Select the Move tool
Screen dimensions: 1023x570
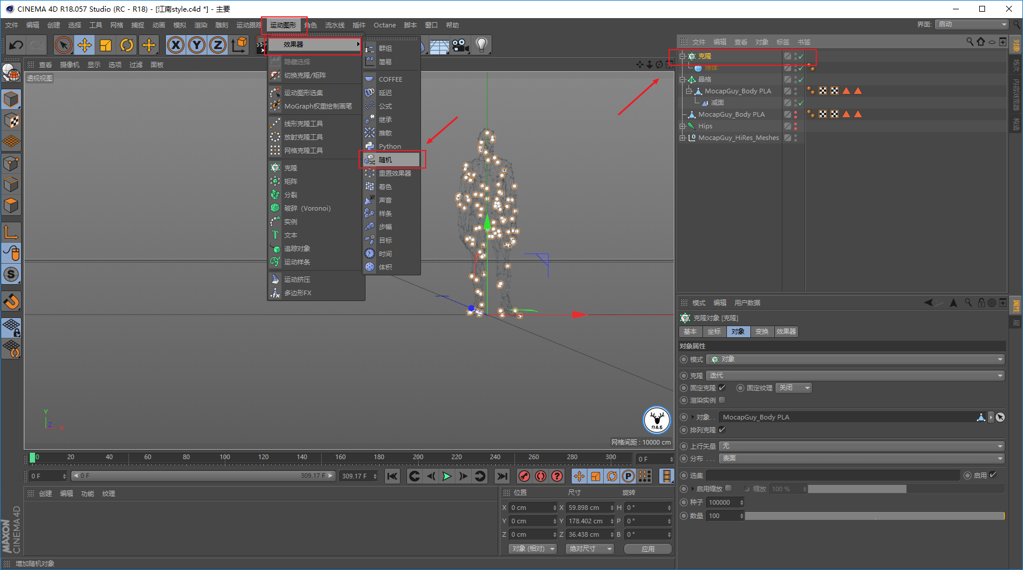85,45
